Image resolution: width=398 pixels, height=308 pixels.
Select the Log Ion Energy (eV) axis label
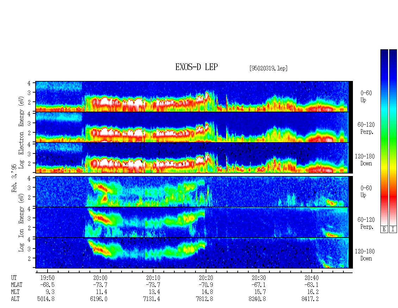pyautogui.click(x=21, y=223)
